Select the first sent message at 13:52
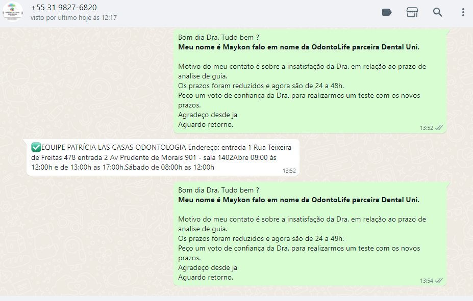This screenshot has height=301, width=473. 310,81
